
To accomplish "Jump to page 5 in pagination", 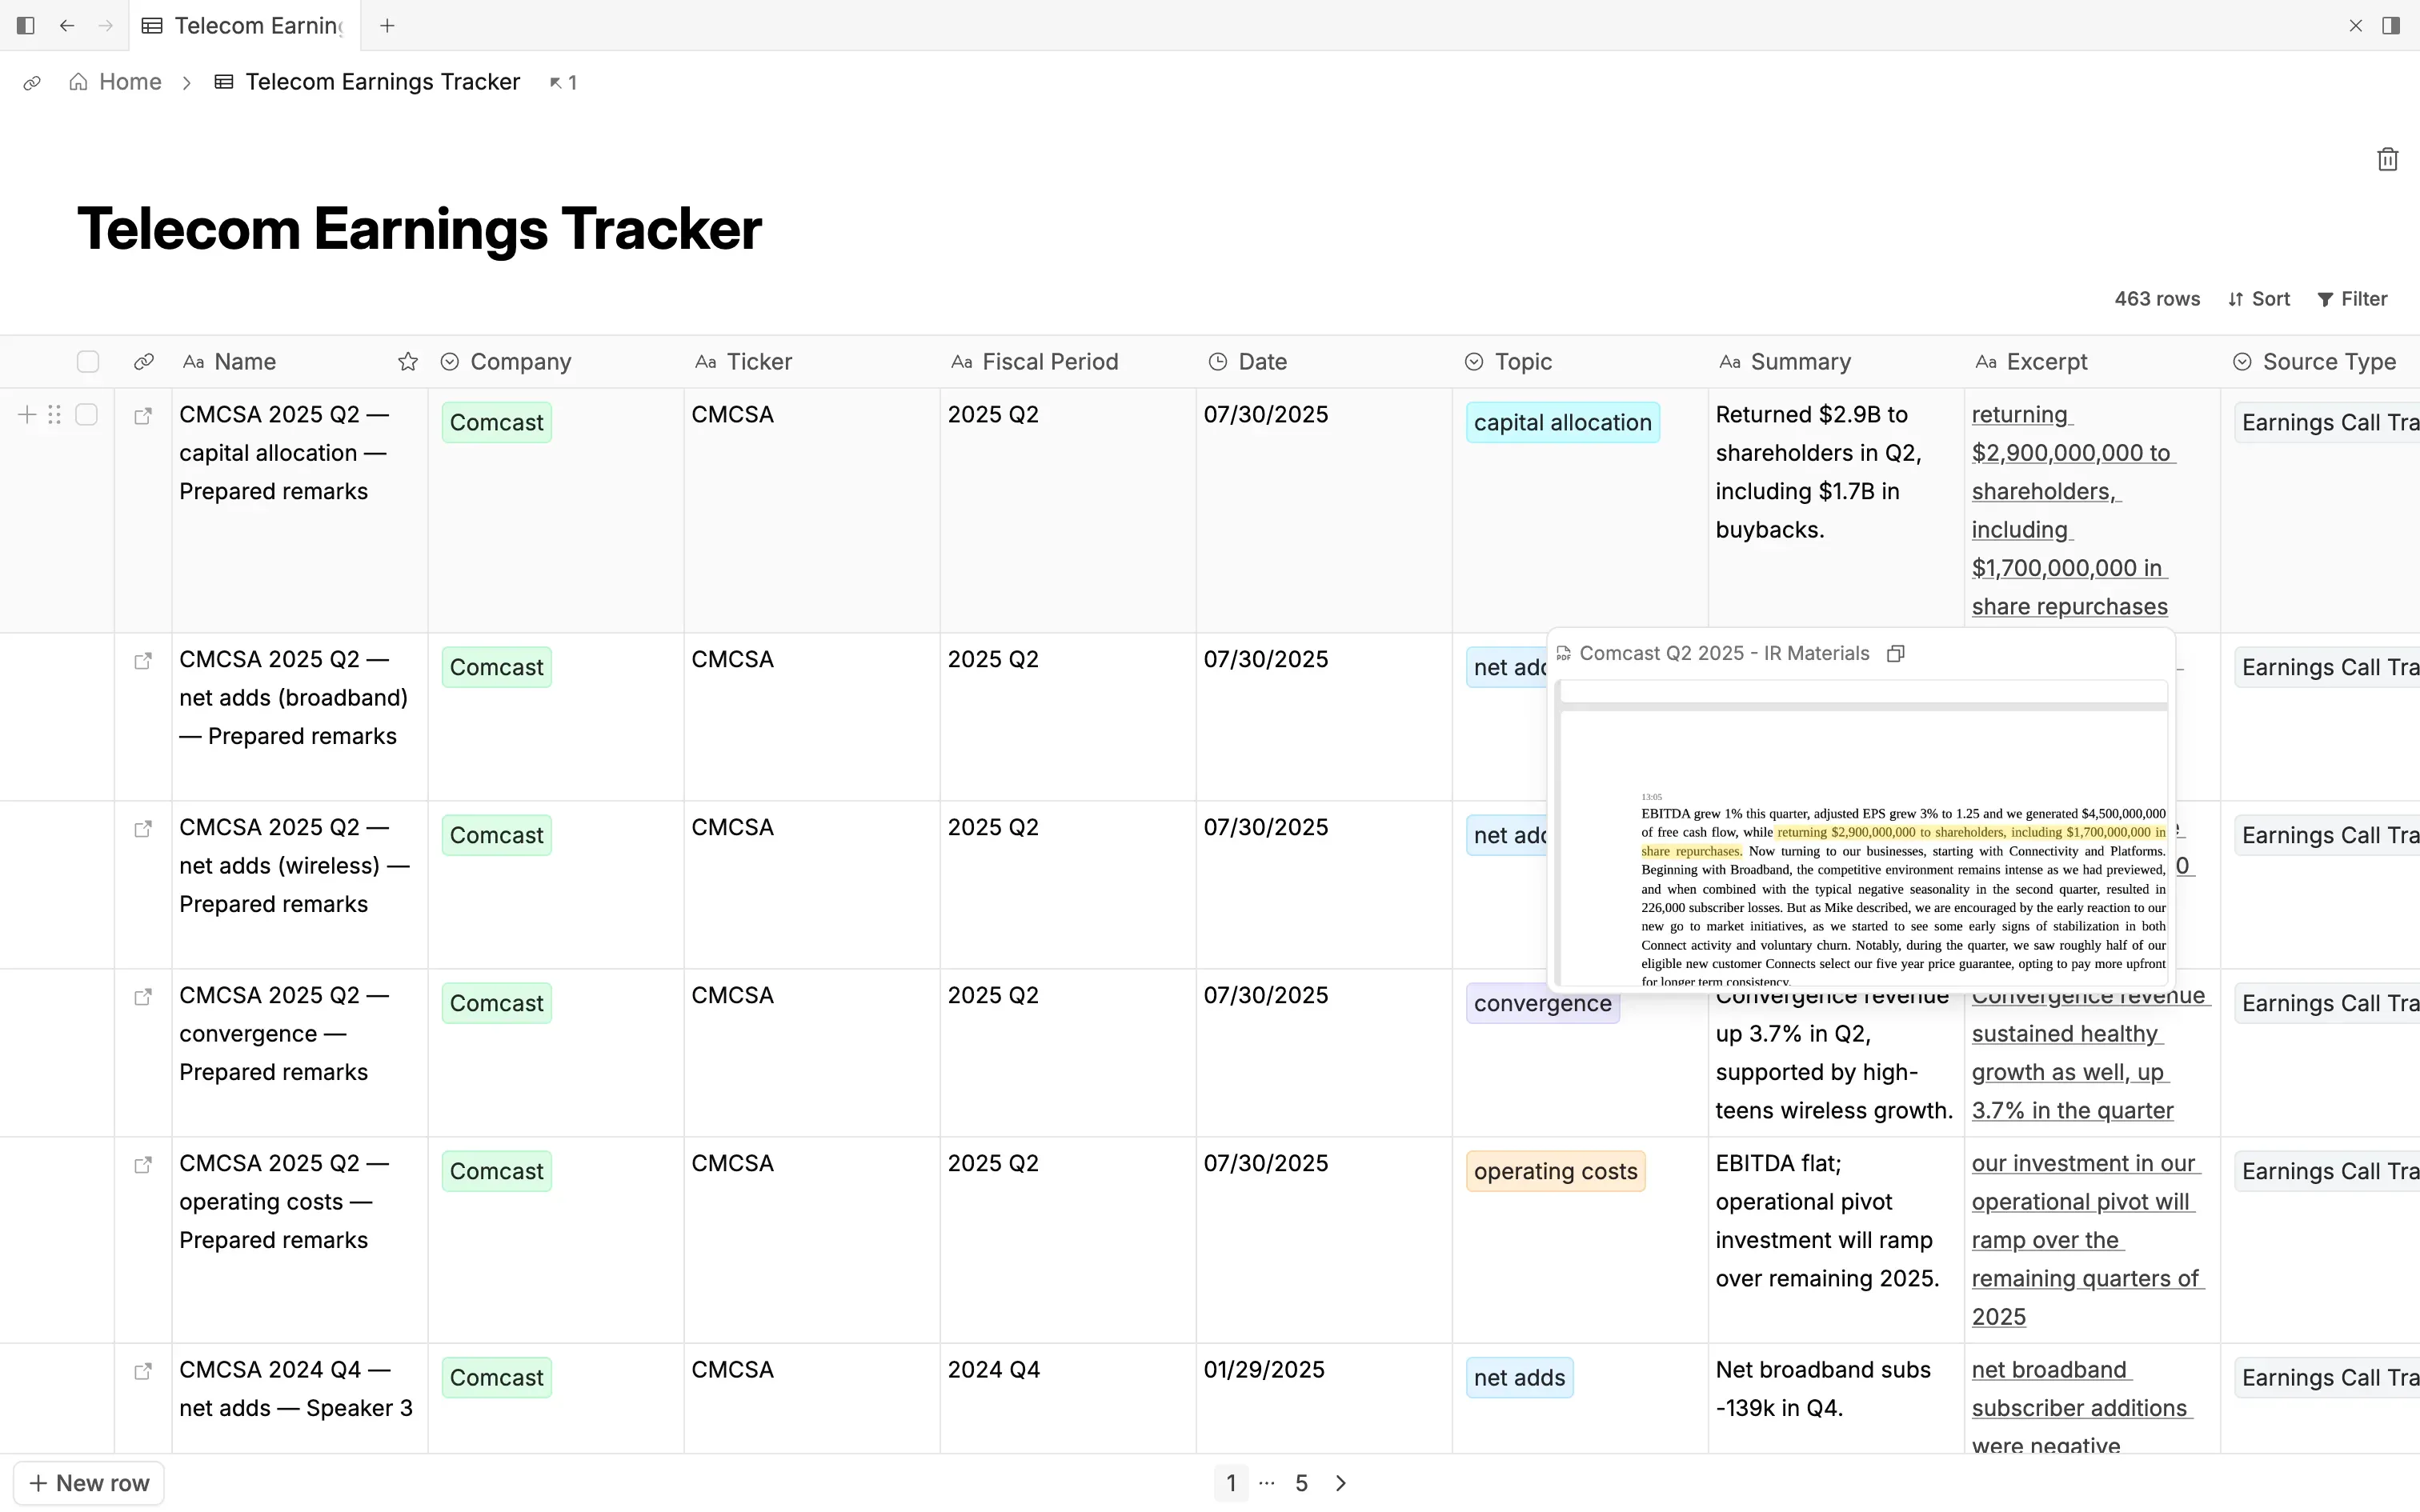I will [x=1302, y=1483].
